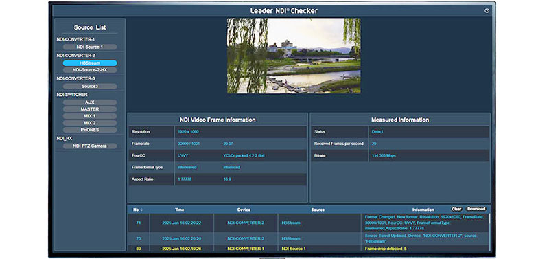Click the interlaced frame format value
The image size is (549, 259).
(232, 168)
